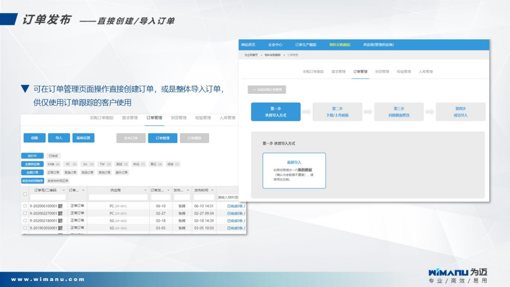Switch to 企业中心 in top navigation
Screen dimensions: 510x287
pyautogui.click(x=275, y=45)
